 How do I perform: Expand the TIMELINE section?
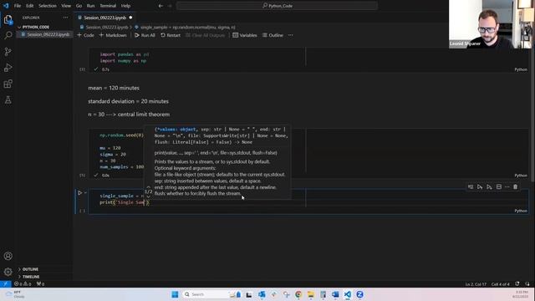pos(31,277)
